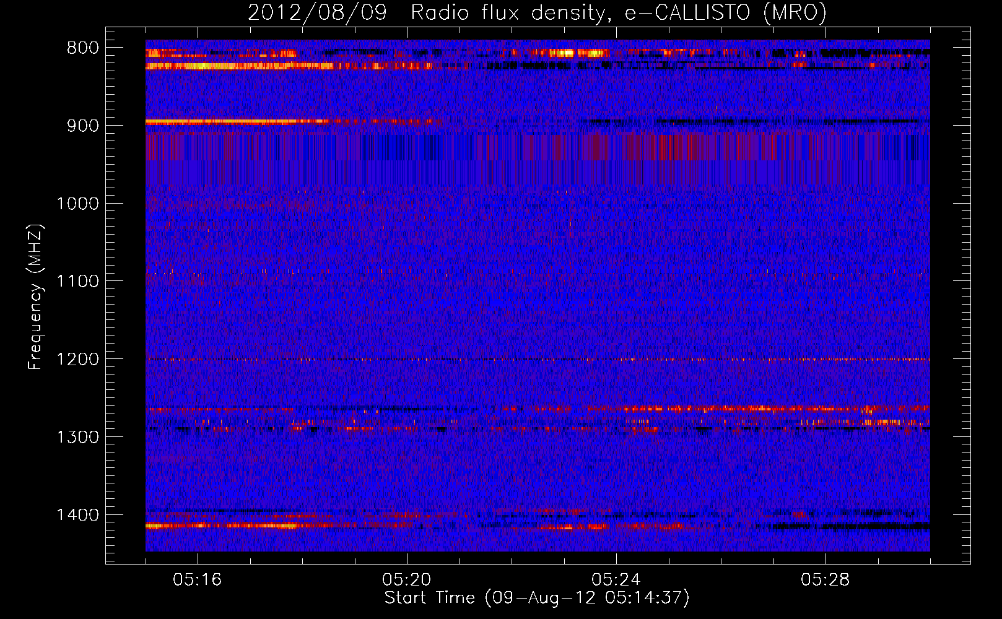Click the 'Frequency (MHZ)' axis label
Image resolution: width=1002 pixels, height=619 pixels.
(x=35, y=297)
